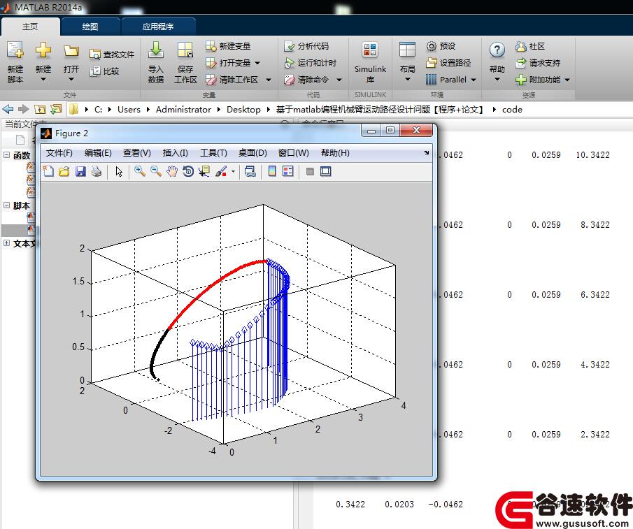Select Rotate 3D tool in Figure 2
The width and height of the screenshot is (633, 529).
tap(188, 171)
